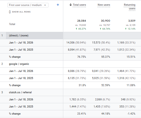Click google organic % change 52.59% cell
Image resolution: width=141 pixels, height=118 pixels.
pyautogui.click(x=106, y=85)
